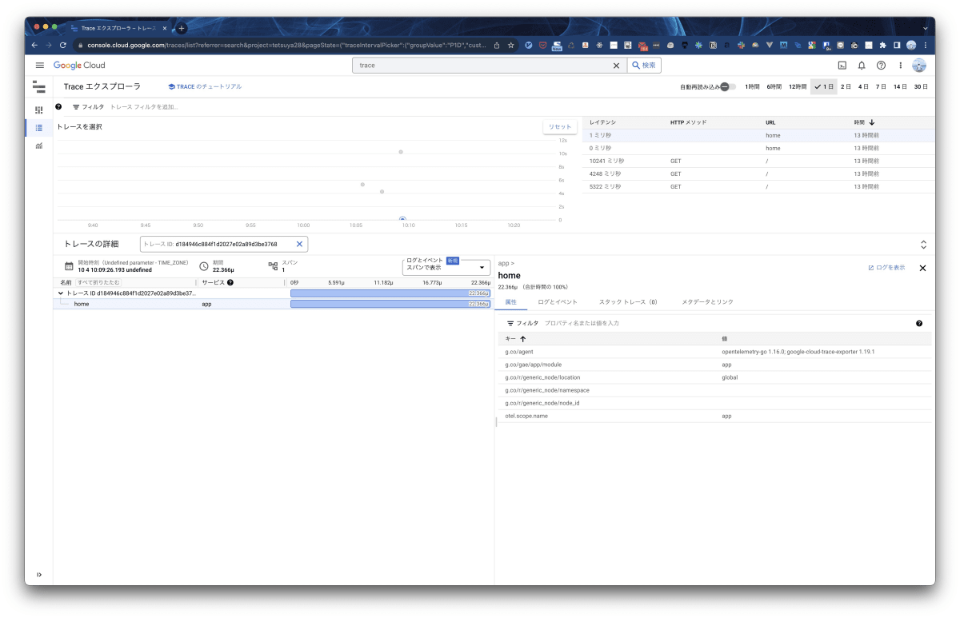
Task: Click the 検索 search button
Action: point(644,66)
